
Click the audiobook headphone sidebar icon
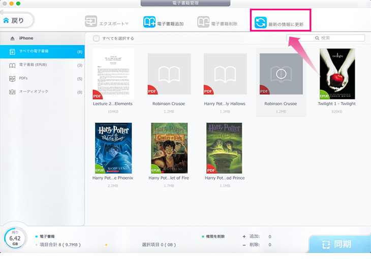coord(12,92)
